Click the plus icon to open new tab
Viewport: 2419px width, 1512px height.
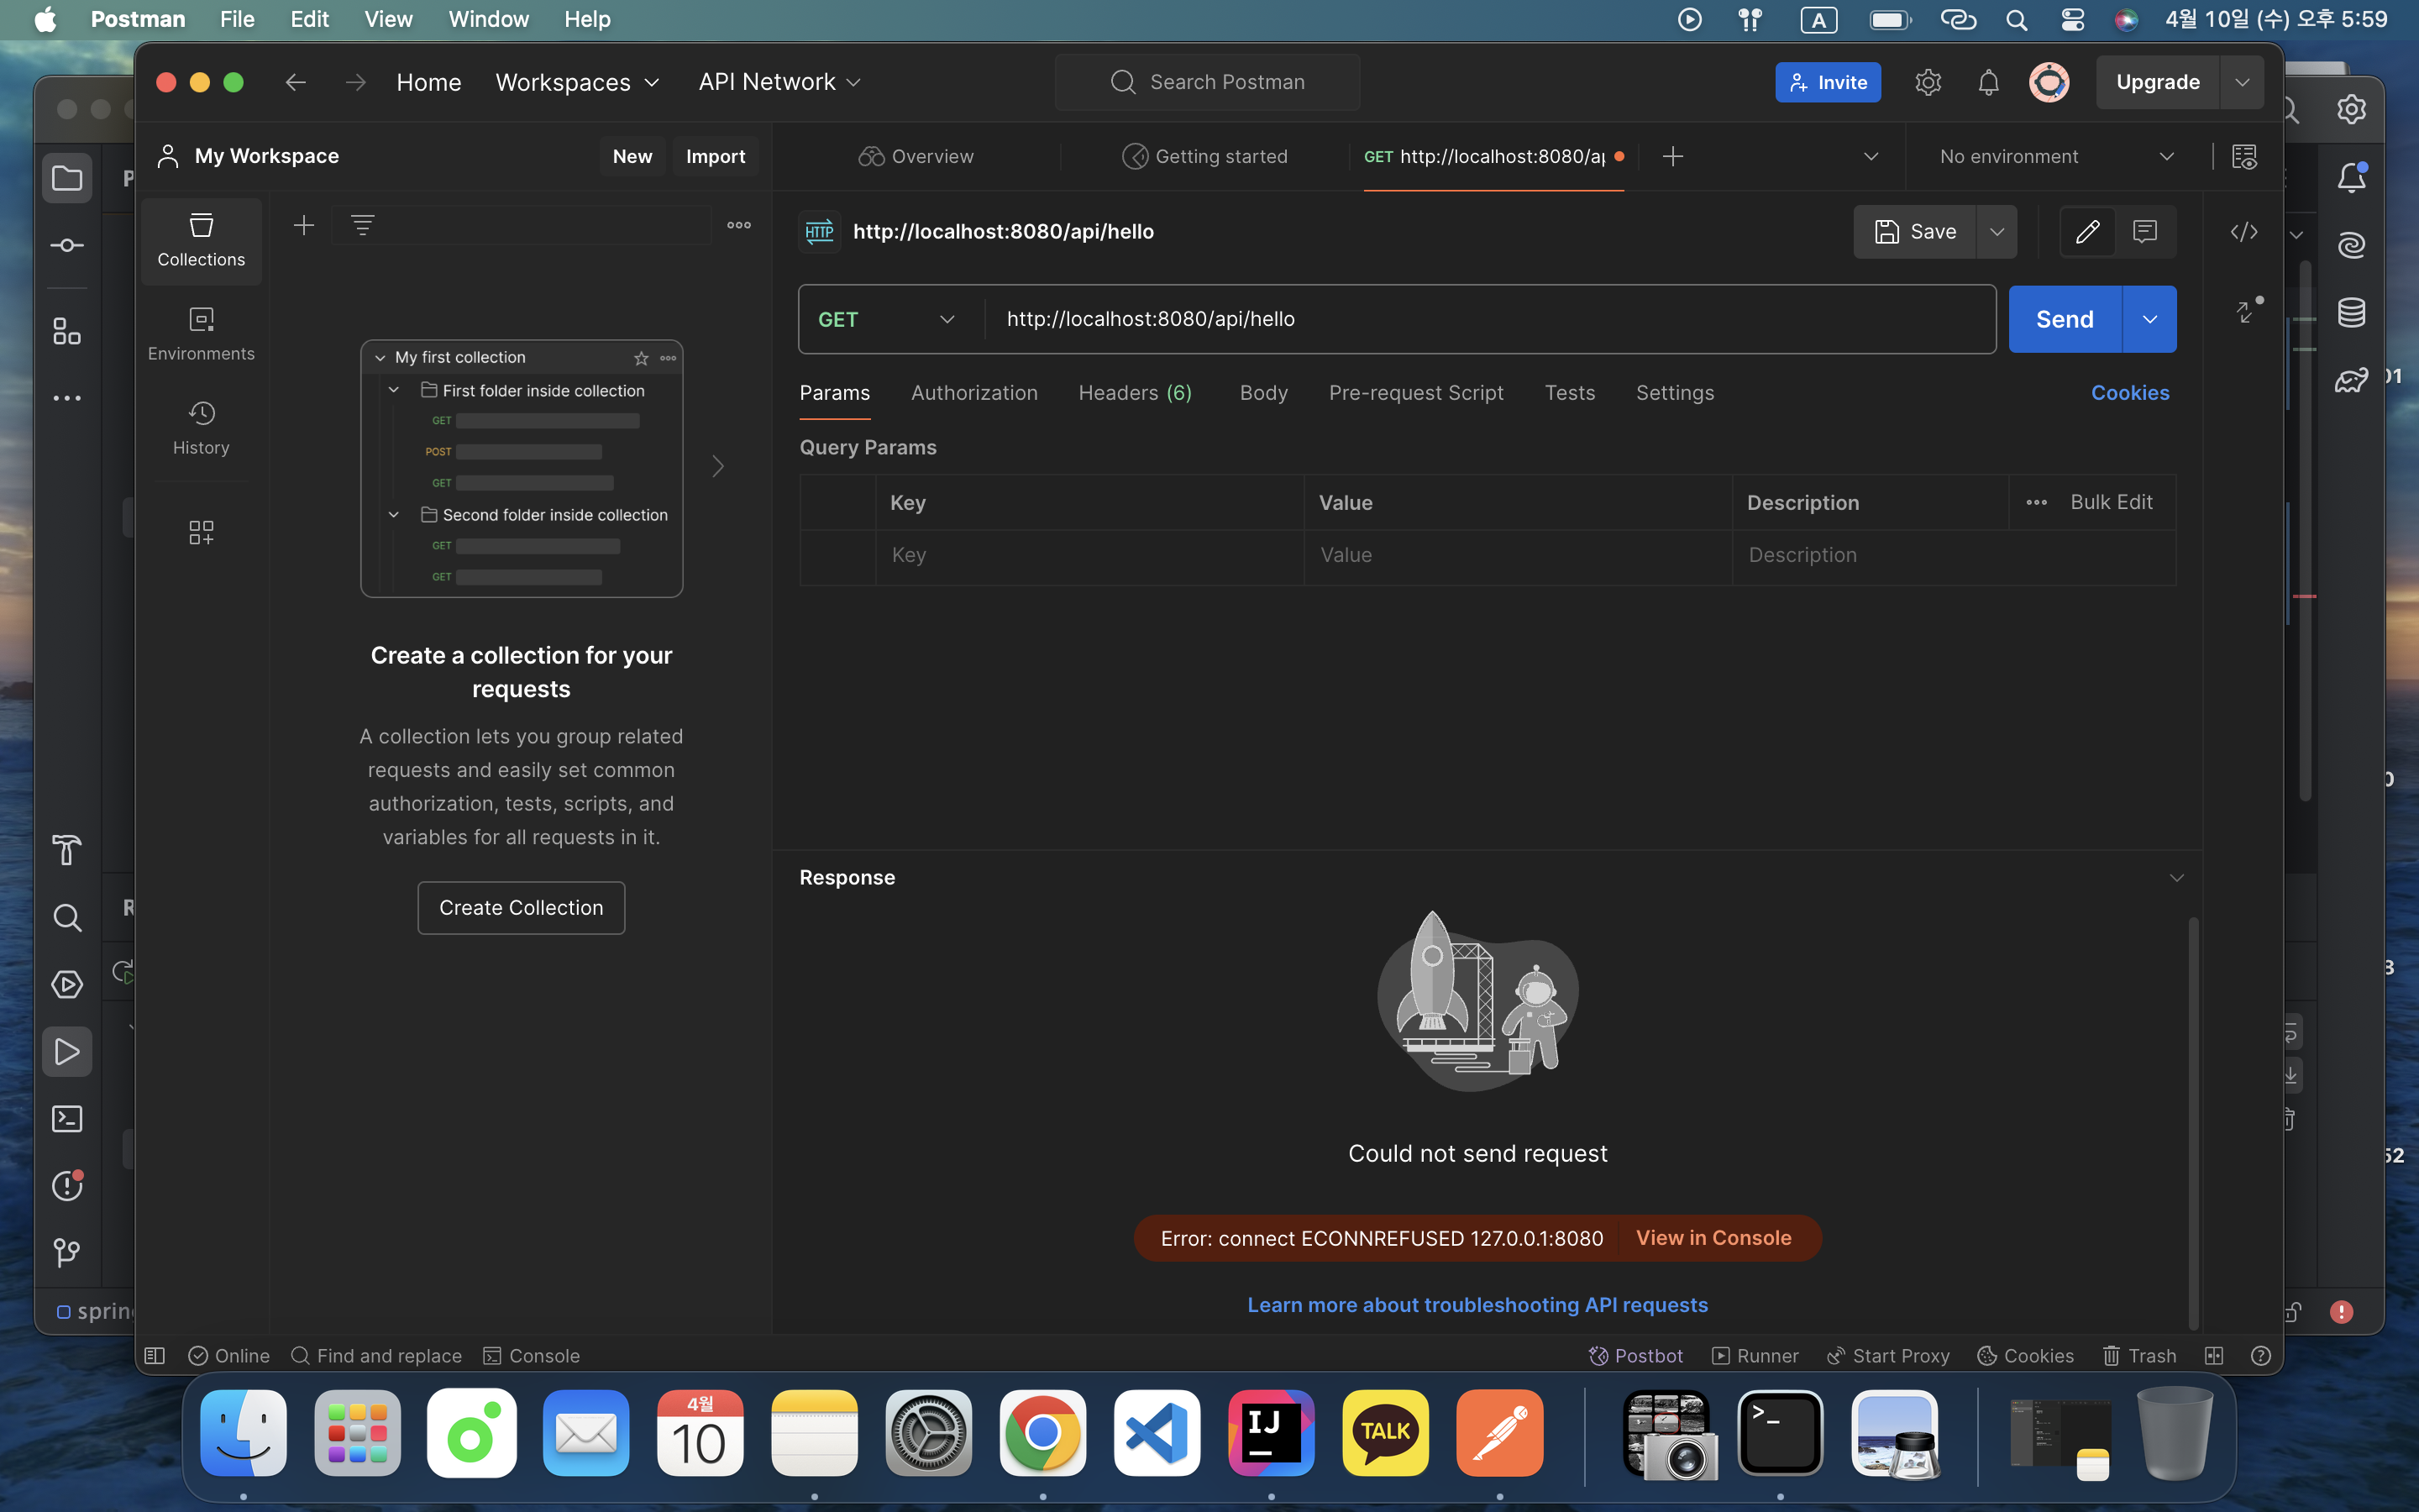(x=1672, y=157)
